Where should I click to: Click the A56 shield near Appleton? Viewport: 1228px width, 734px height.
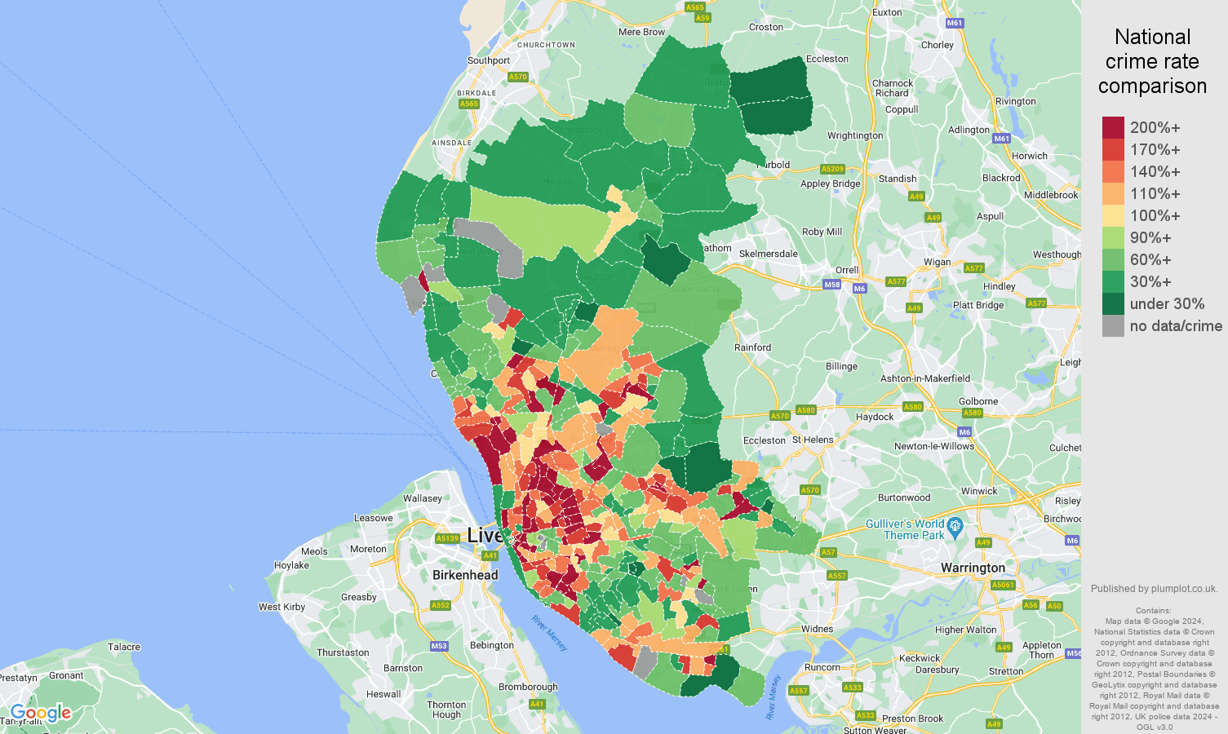1031,605
